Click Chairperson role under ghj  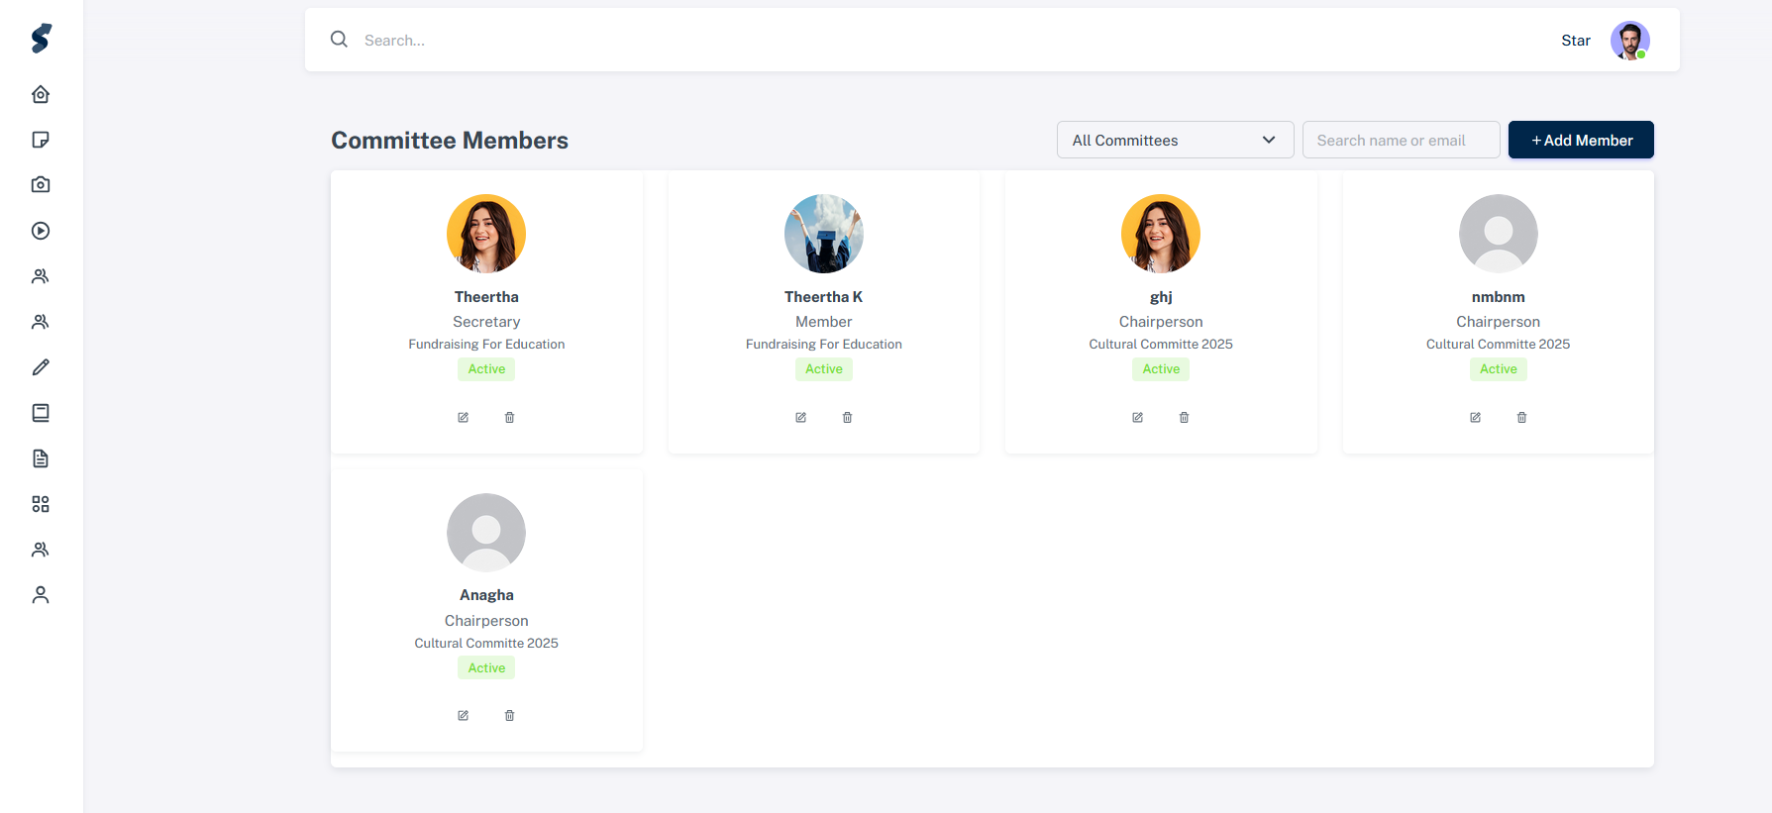pos(1161,322)
